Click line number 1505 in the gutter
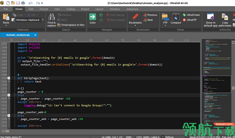Viewport: 235px width, 138px height. (x=4, y=65)
